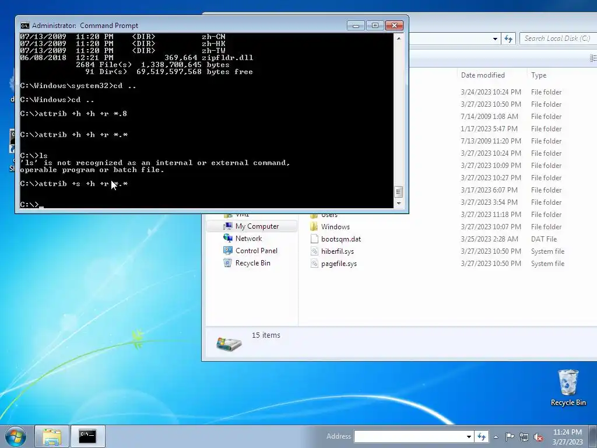
Task: Open the Windows Start orb
Action: click(x=16, y=436)
